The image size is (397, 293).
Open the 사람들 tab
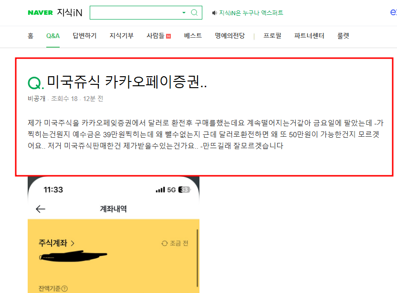click(x=156, y=36)
